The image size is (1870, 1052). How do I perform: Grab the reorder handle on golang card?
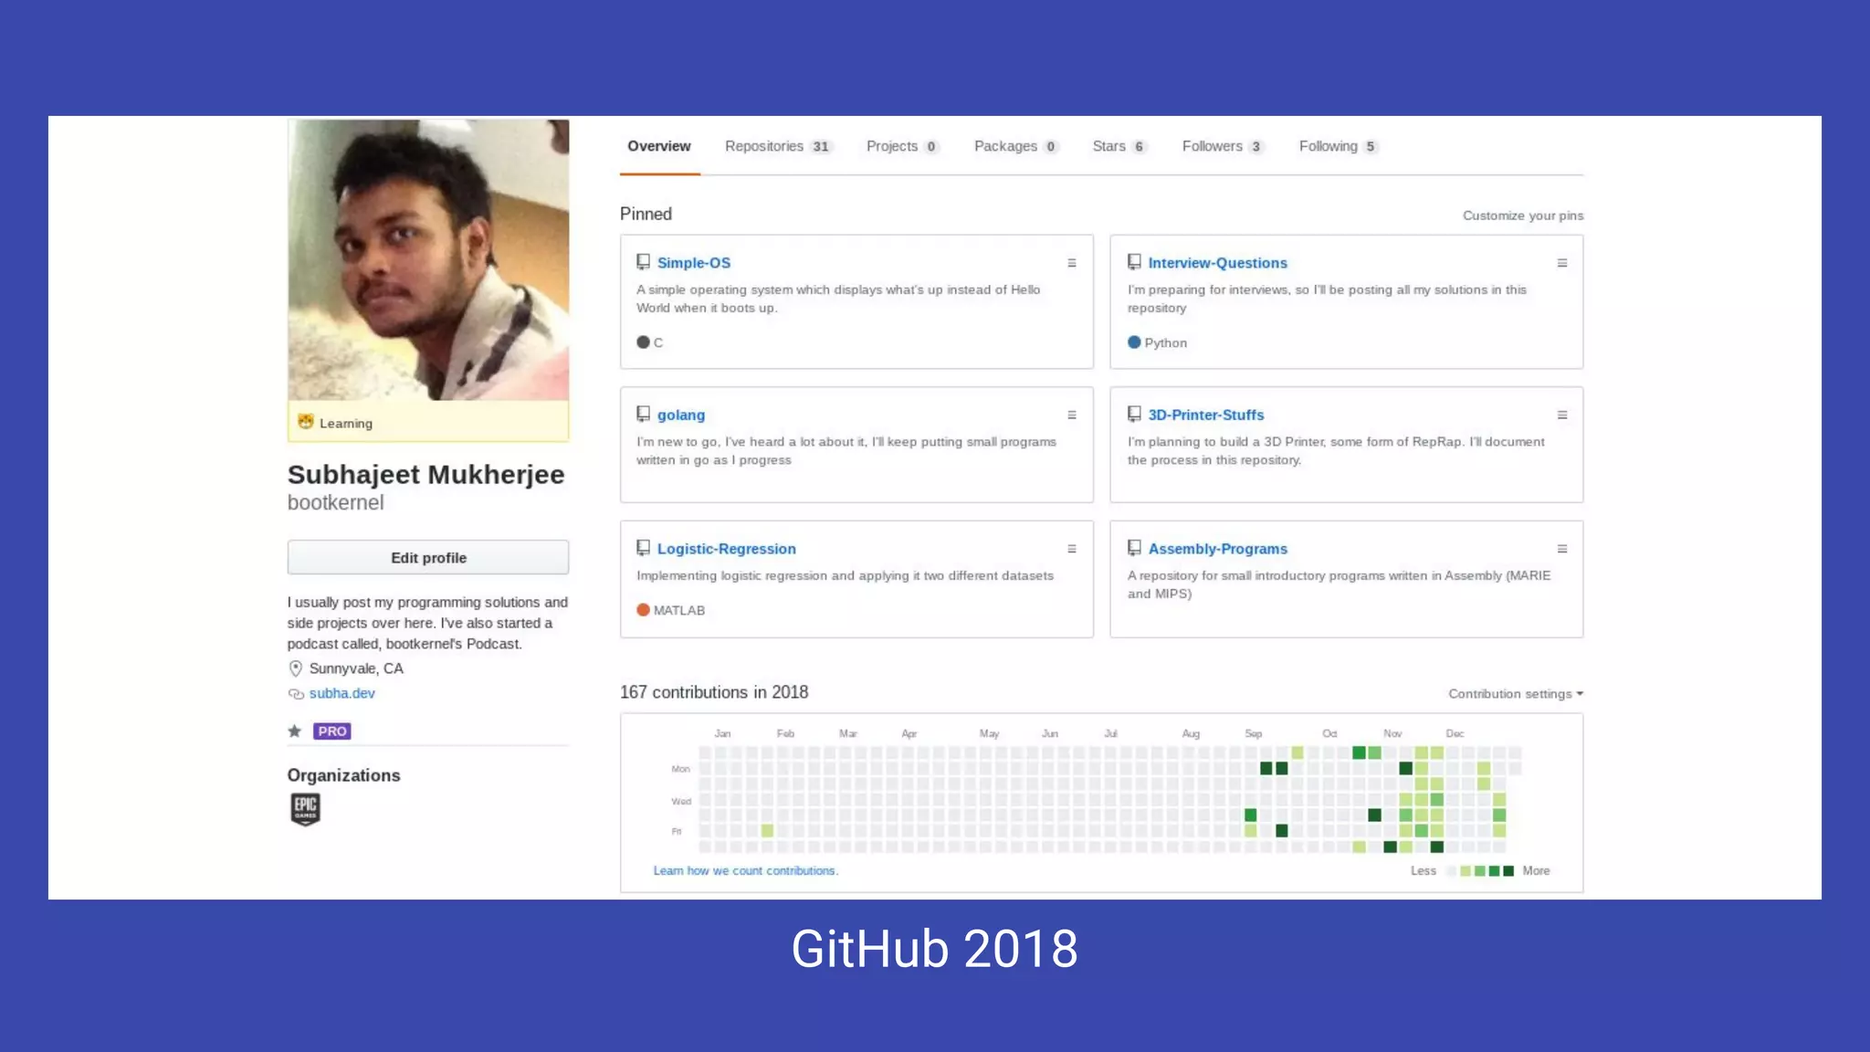1072,416
